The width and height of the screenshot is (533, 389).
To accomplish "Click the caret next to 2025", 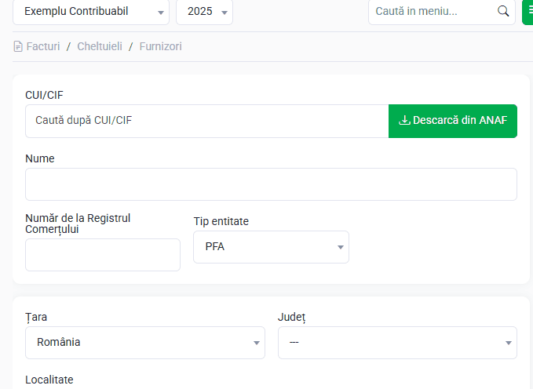I will (x=224, y=13).
